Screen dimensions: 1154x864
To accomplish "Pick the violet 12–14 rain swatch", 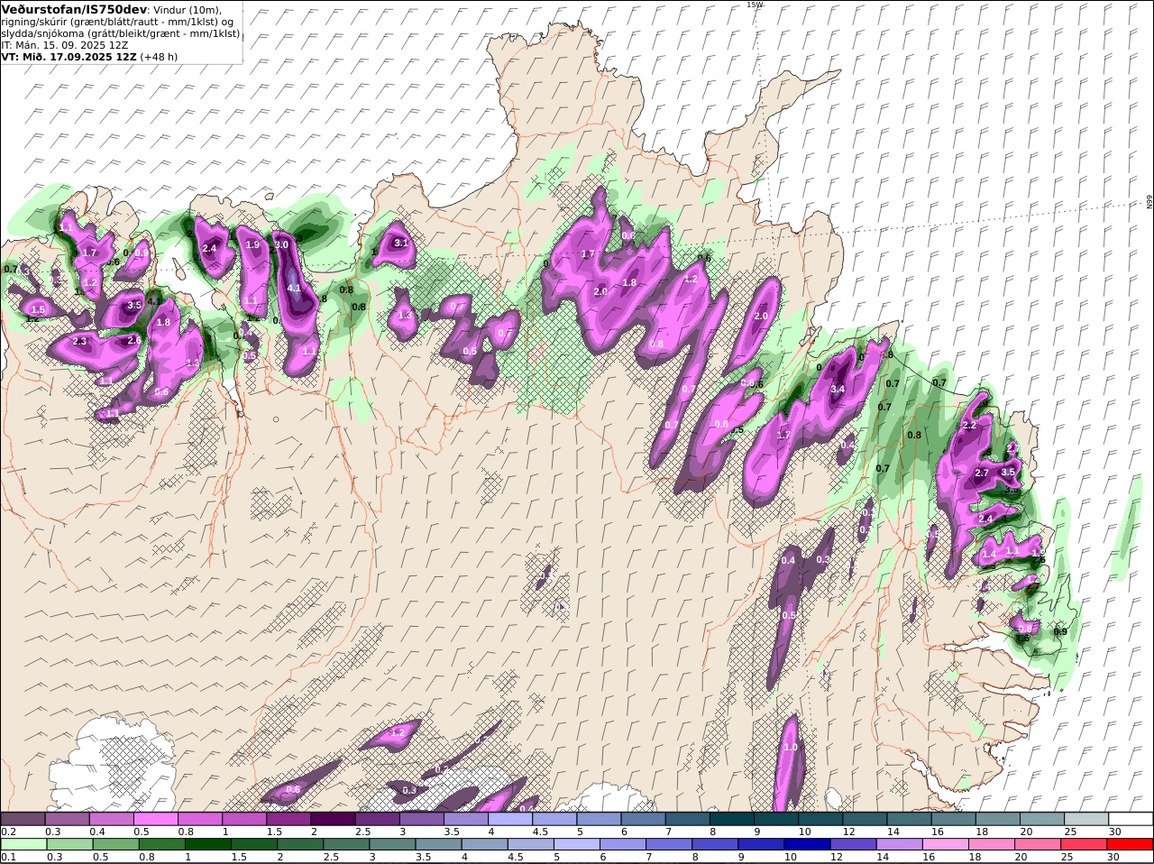I will (854, 844).
